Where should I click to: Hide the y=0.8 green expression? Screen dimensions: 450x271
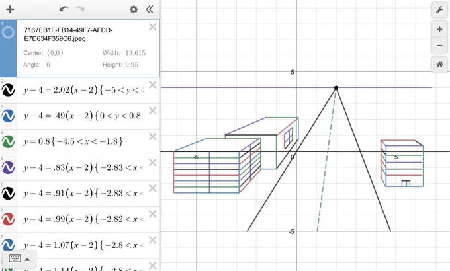[8, 141]
